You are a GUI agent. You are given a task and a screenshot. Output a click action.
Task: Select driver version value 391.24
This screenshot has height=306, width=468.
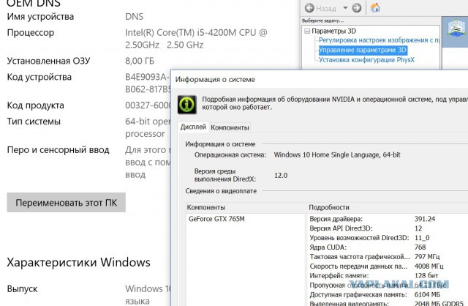(x=424, y=219)
